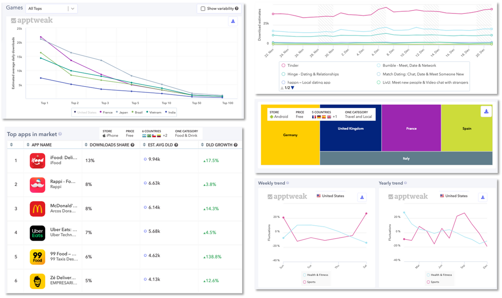Image resolution: width=502 pixels, height=298 pixels.
Task: Open the Rappi - Fo... app name
Action: click(64, 182)
